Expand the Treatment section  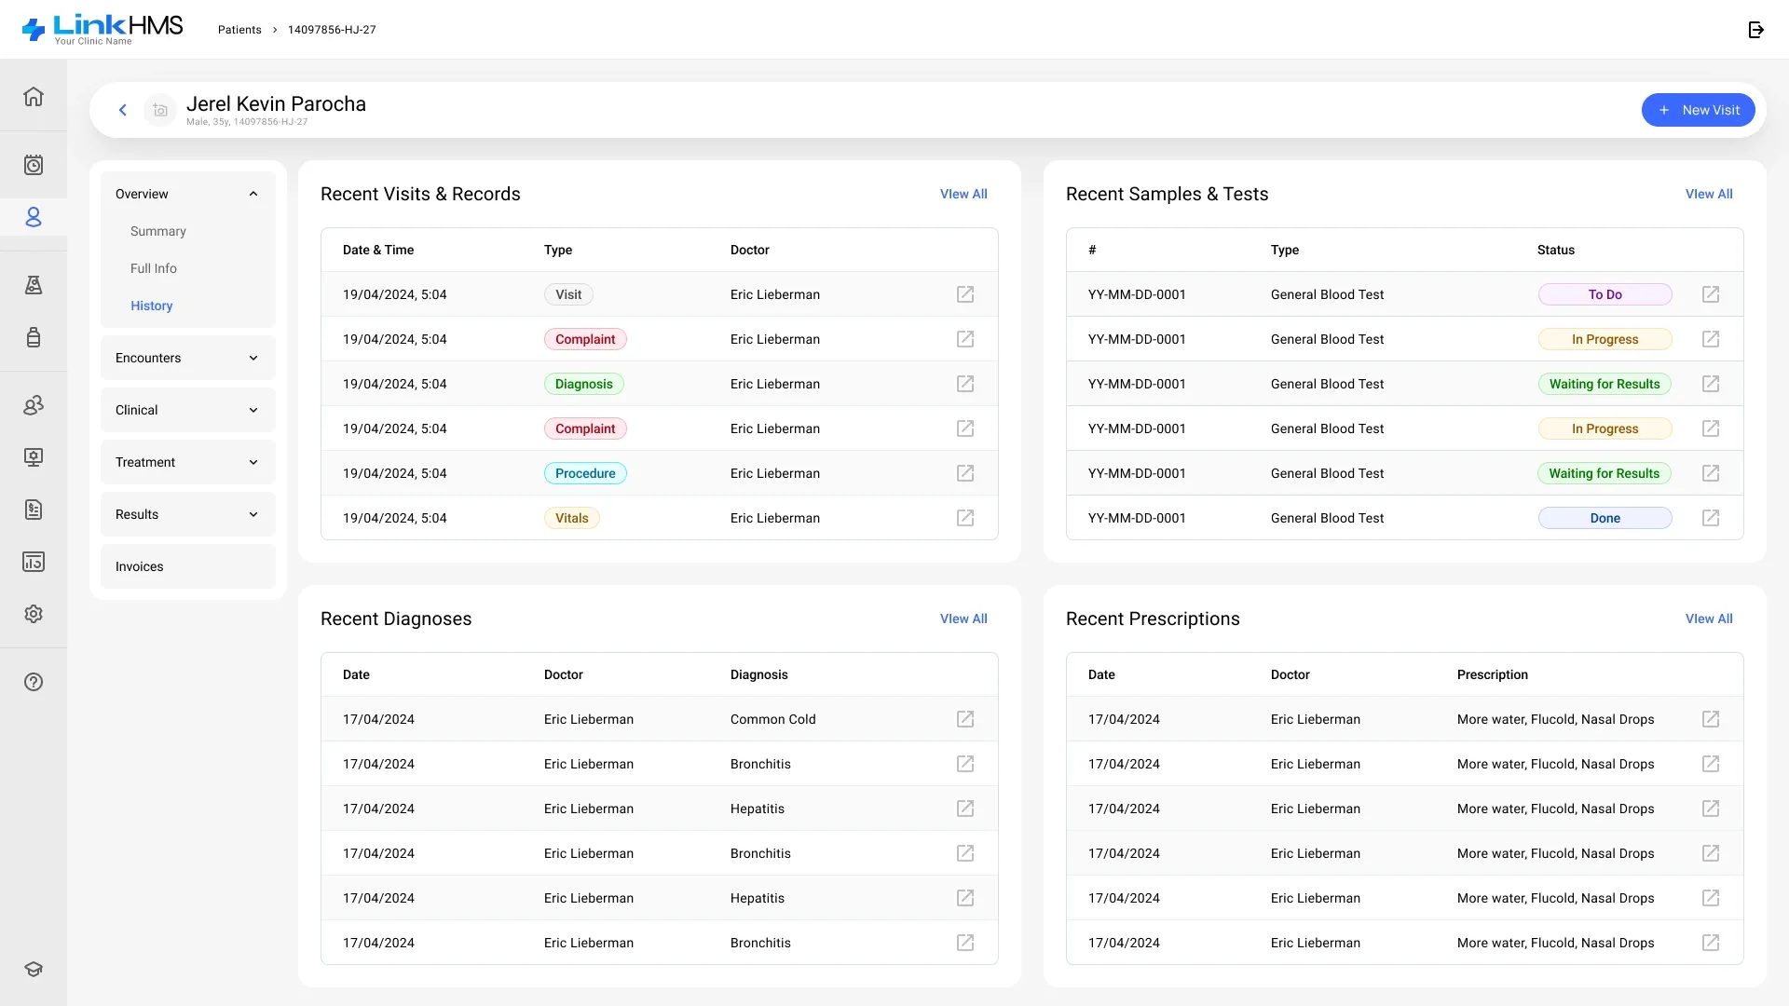(x=188, y=462)
